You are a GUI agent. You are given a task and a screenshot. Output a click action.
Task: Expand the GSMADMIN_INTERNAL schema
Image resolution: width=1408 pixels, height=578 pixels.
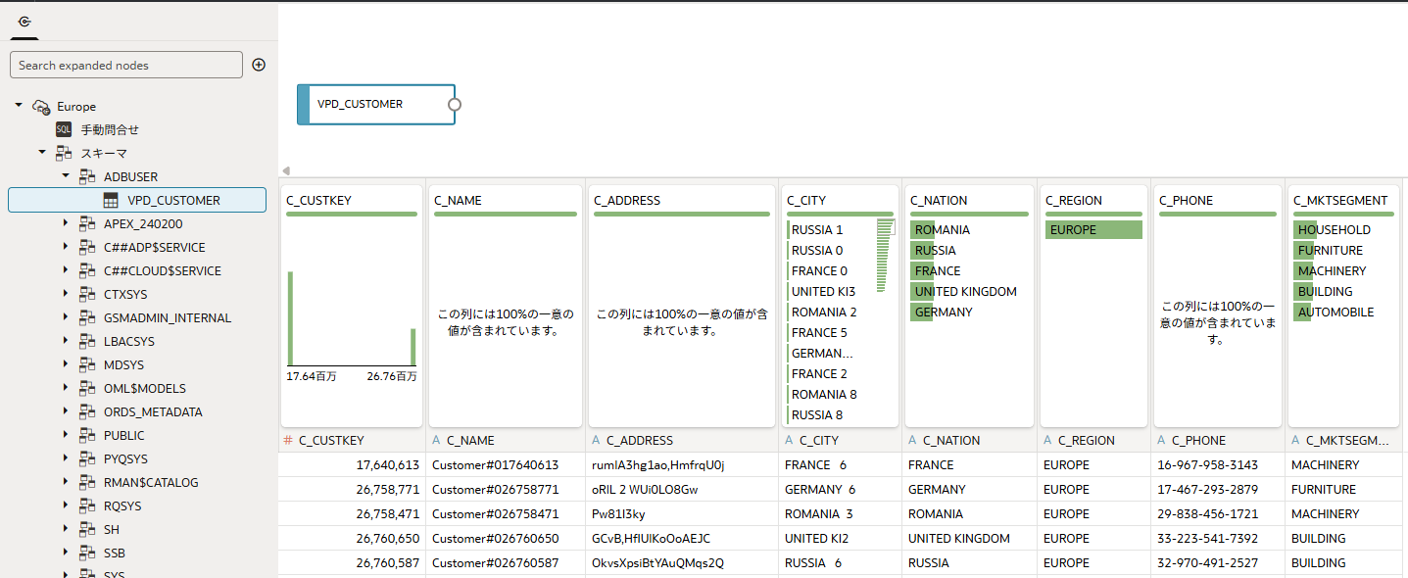(x=66, y=317)
